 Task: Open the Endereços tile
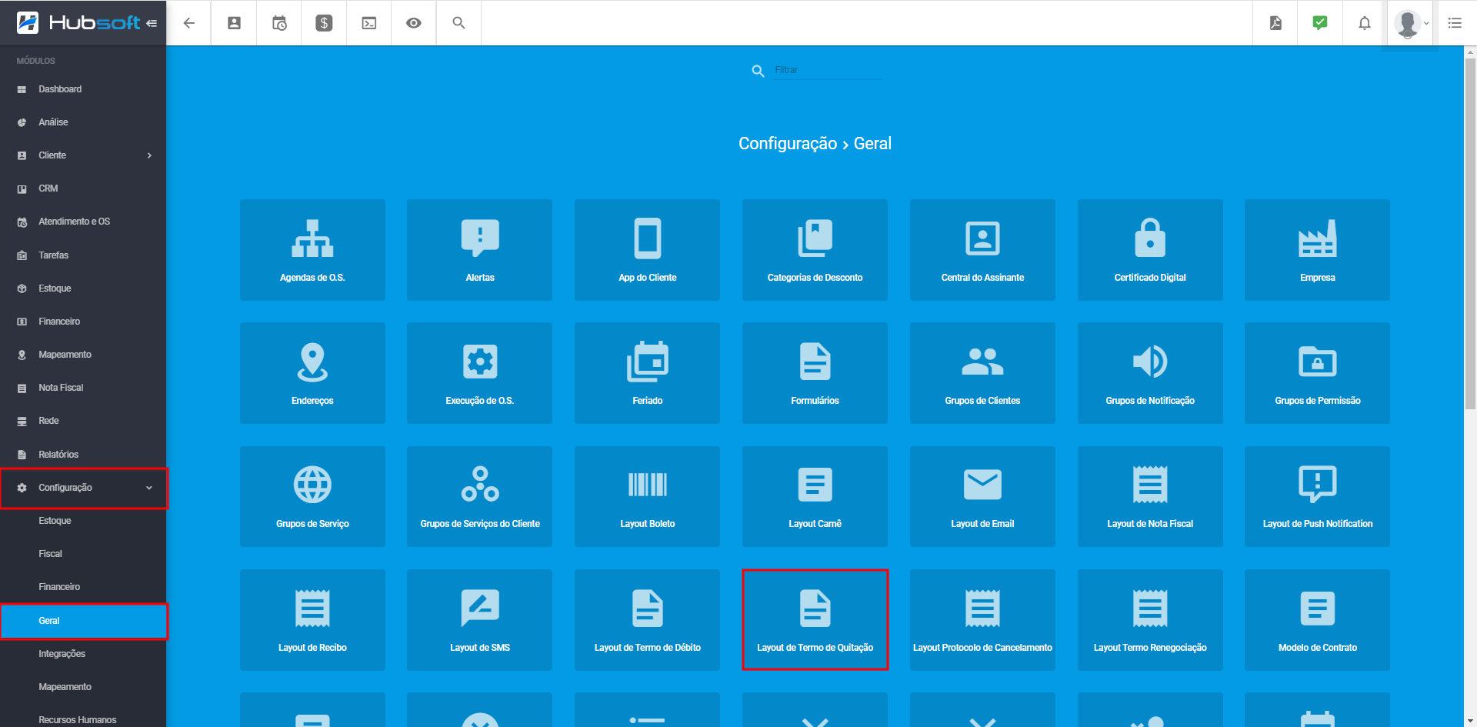[x=312, y=373]
